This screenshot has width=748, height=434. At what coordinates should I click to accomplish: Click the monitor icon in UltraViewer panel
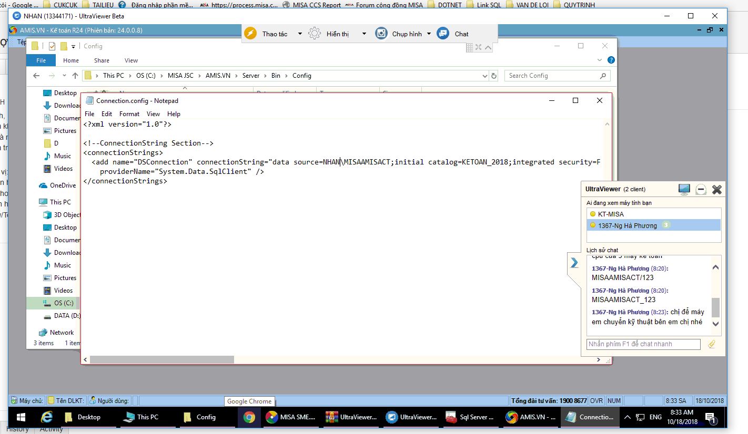click(684, 189)
